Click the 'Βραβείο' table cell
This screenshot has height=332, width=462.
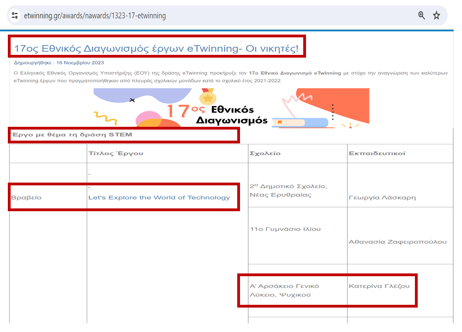pos(26,197)
